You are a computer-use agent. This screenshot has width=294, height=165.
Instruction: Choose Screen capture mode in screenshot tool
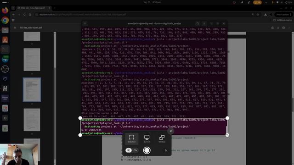click(x=147, y=138)
